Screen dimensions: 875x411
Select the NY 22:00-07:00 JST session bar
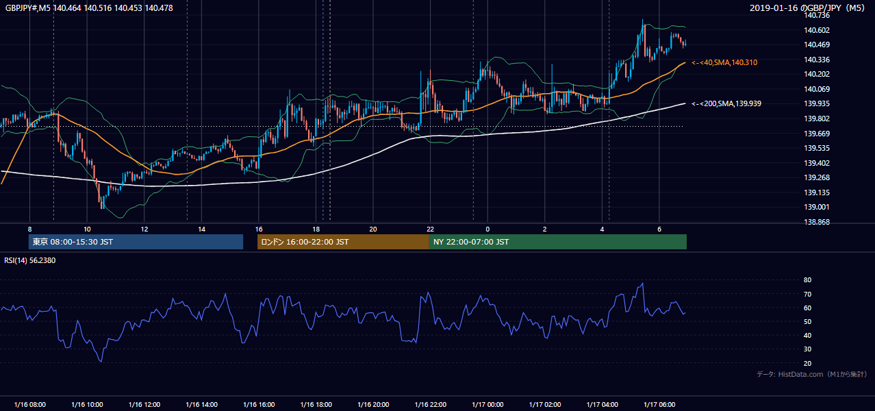(558, 242)
